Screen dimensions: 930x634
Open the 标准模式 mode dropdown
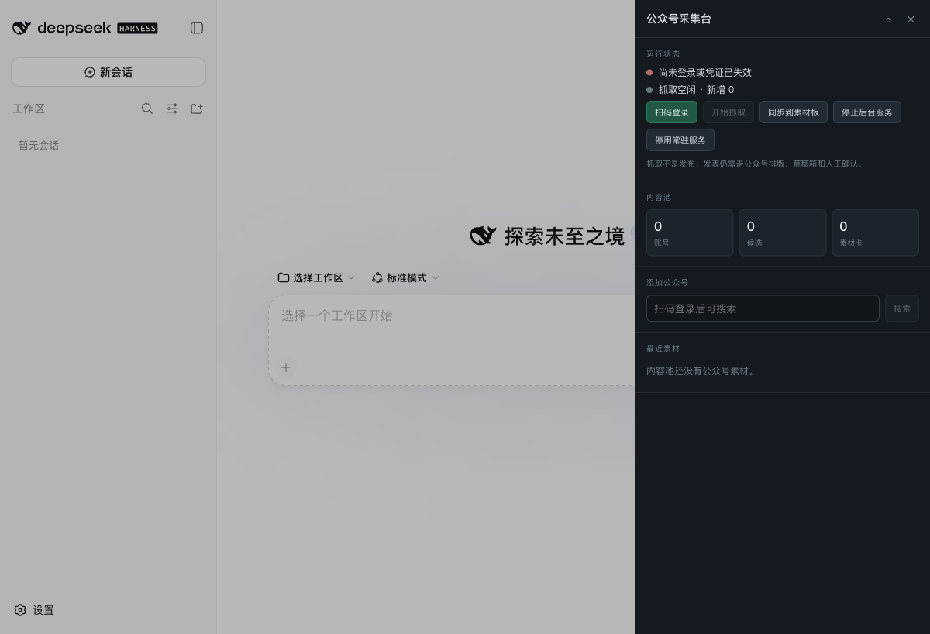405,277
